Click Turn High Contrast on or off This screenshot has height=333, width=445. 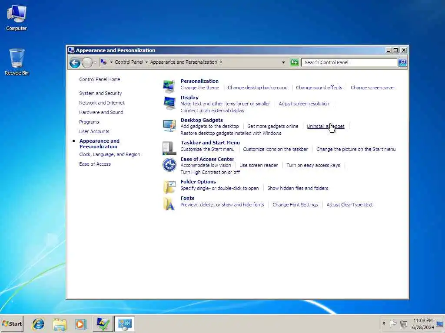point(210,172)
